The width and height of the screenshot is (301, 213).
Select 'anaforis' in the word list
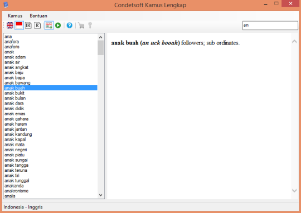(51, 47)
